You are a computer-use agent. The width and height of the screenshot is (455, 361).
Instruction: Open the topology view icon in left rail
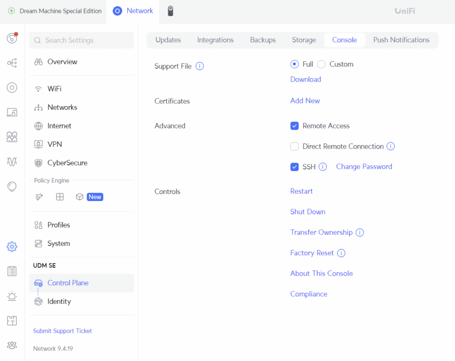tap(12, 63)
